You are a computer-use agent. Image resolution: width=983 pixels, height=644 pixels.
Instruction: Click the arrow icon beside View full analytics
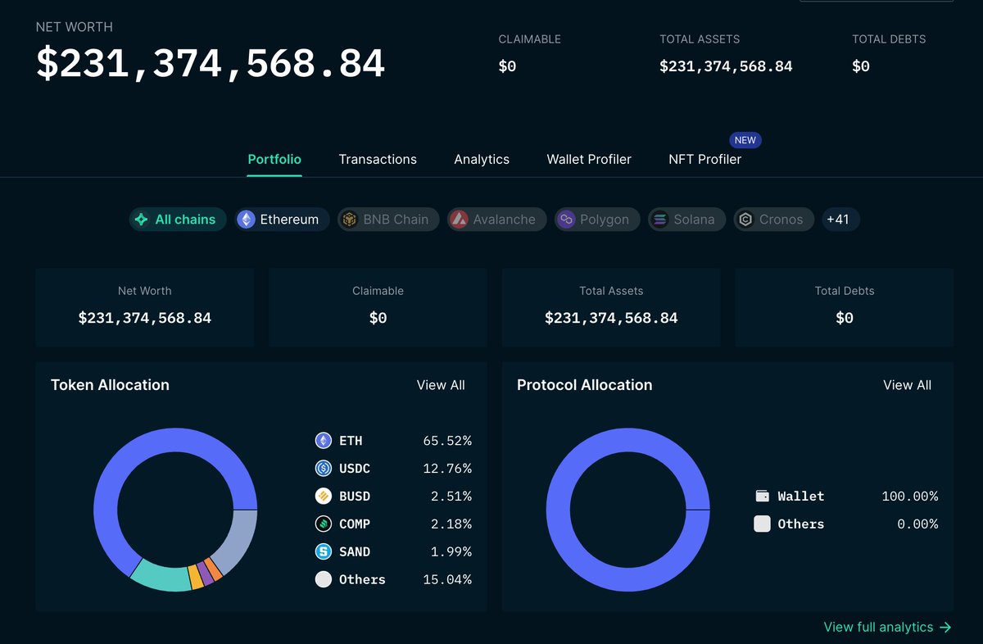pyautogui.click(x=945, y=628)
